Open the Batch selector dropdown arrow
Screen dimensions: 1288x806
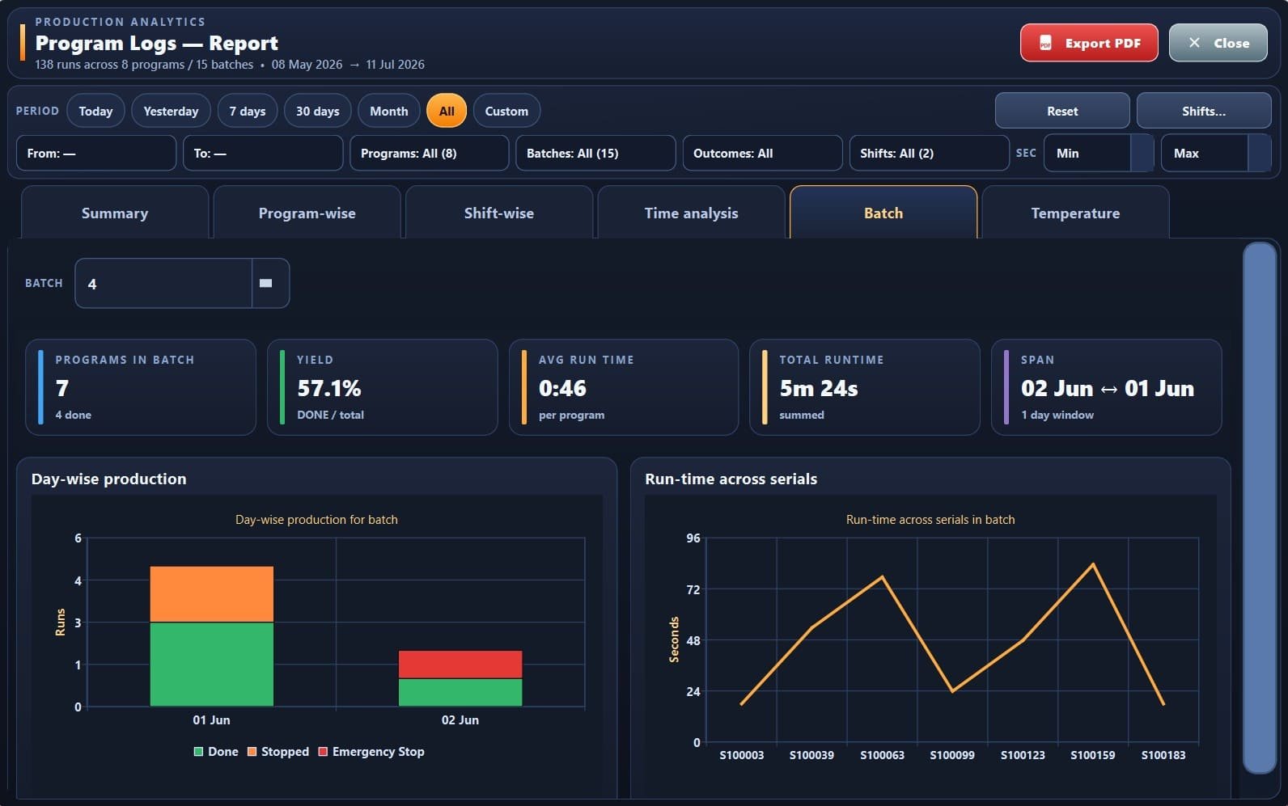pos(265,284)
